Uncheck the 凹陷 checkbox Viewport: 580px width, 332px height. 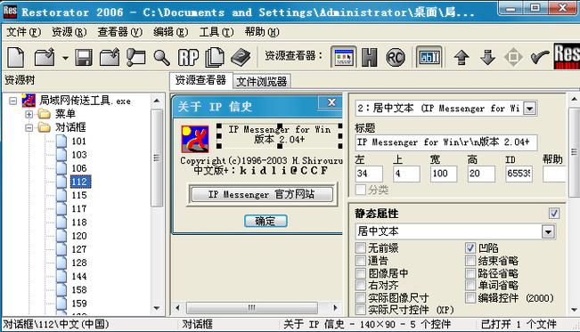pyautogui.click(x=470, y=247)
